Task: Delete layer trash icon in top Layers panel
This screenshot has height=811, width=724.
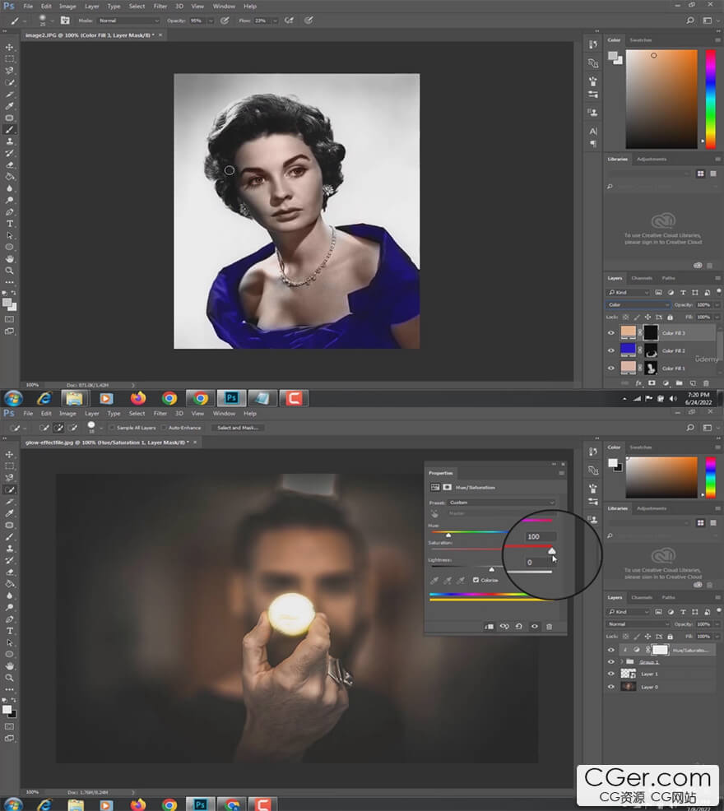Action: (706, 383)
